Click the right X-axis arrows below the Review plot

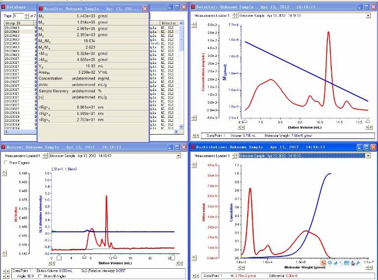pyautogui.click(x=179, y=263)
